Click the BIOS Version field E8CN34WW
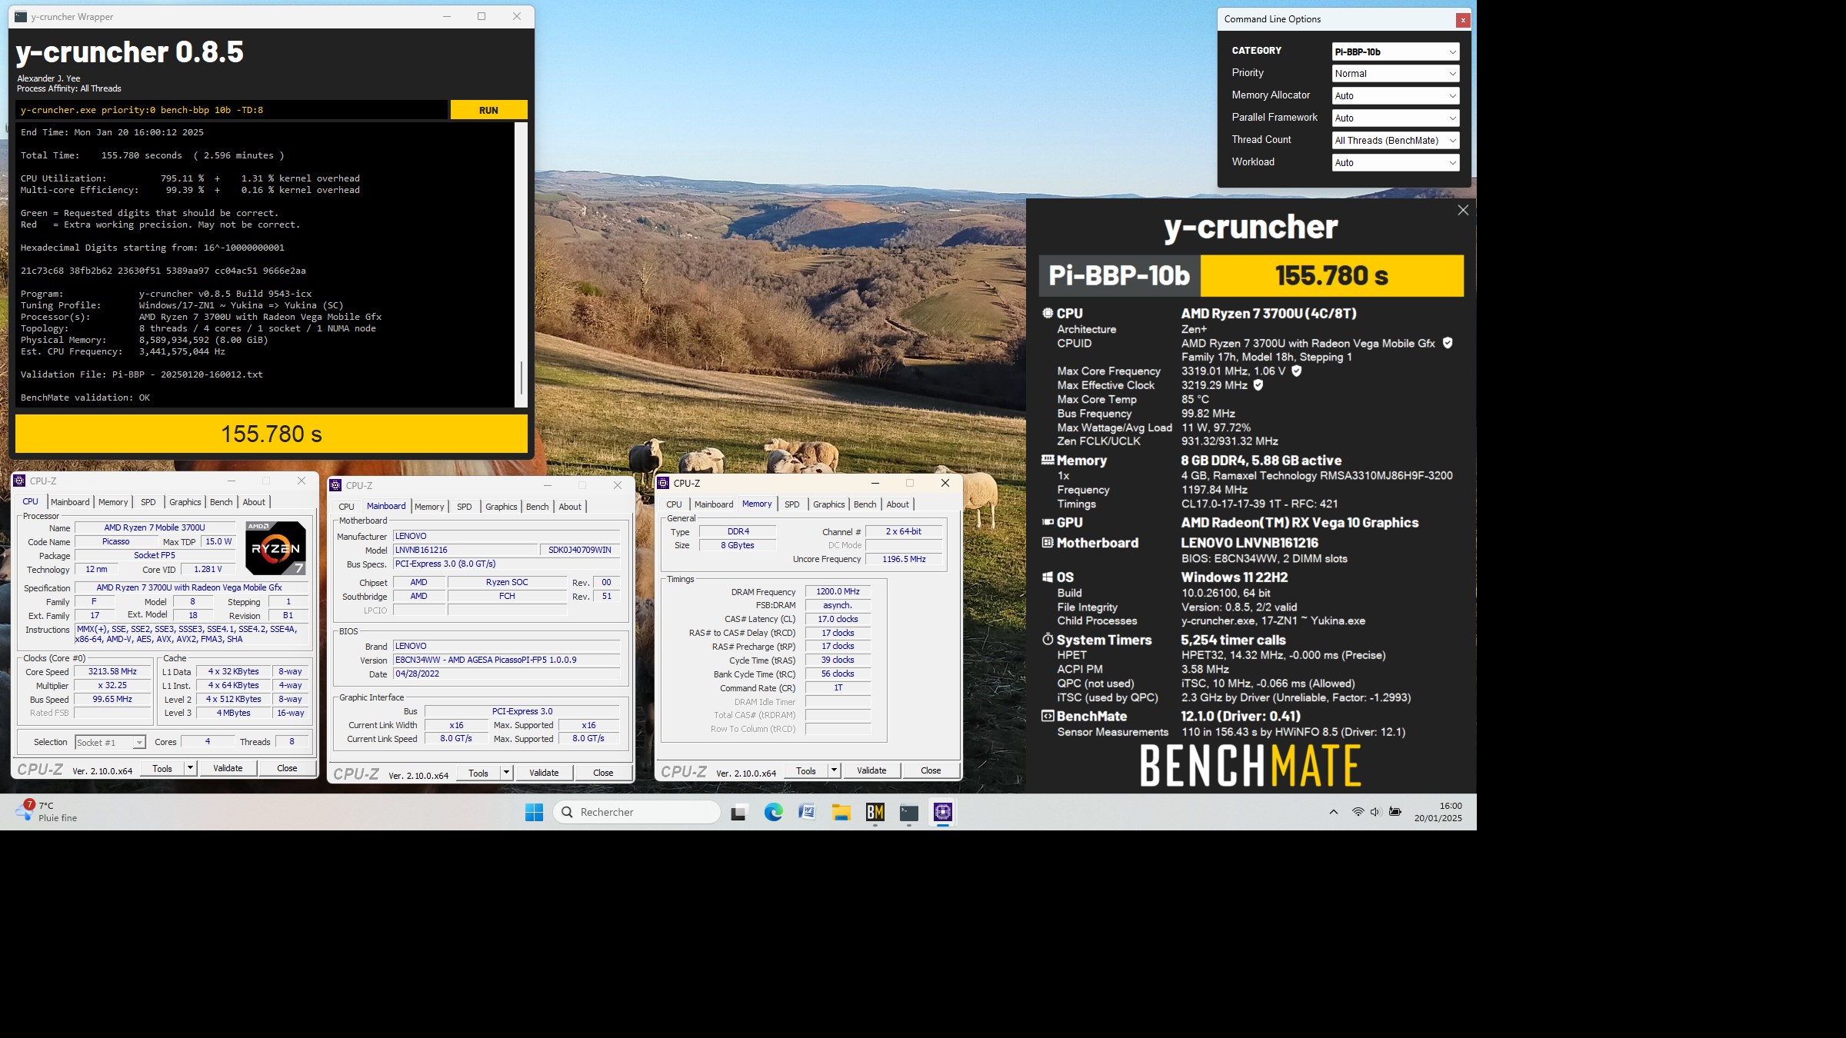 pos(506,660)
